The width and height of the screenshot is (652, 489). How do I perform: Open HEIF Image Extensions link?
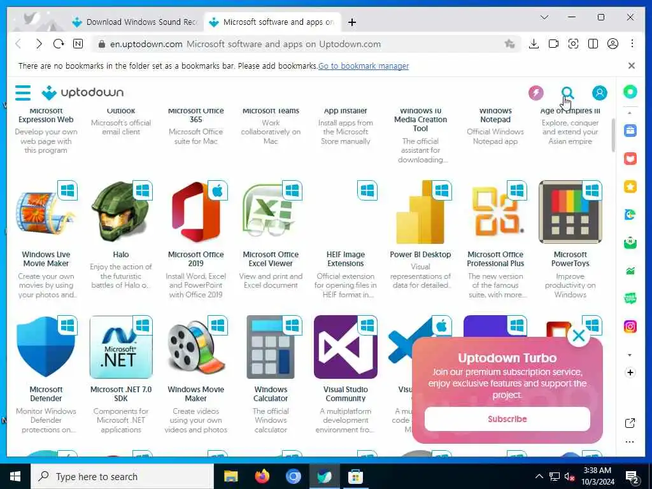[x=346, y=259]
